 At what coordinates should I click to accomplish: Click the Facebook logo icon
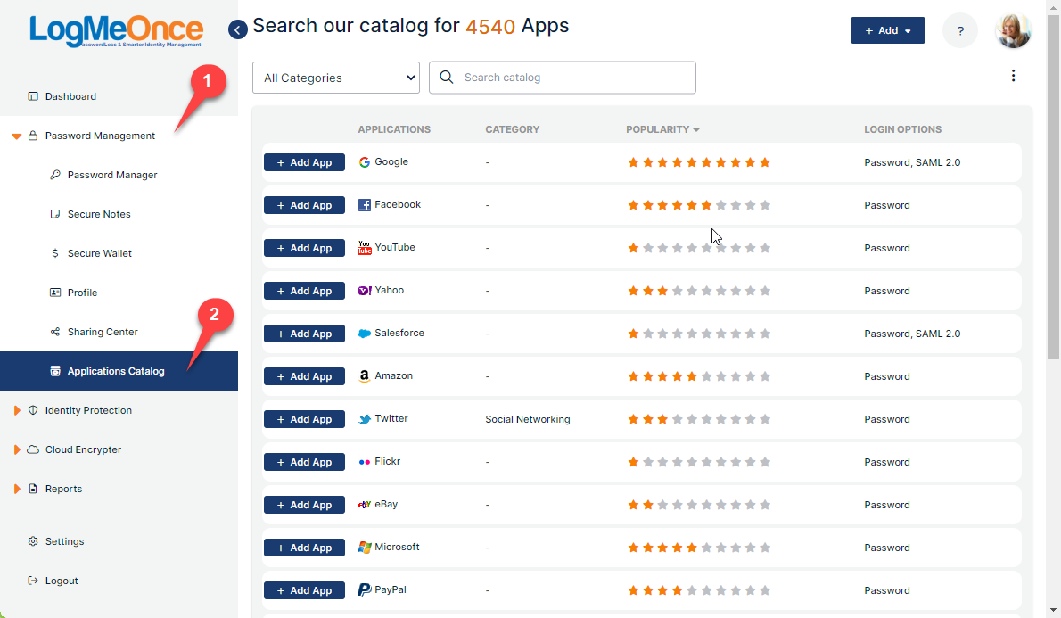[x=364, y=205]
